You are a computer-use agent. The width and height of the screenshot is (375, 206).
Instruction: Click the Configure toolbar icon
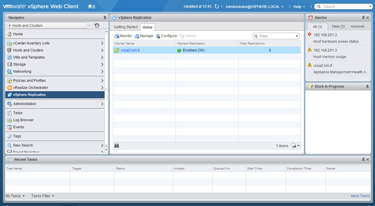(158, 36)
